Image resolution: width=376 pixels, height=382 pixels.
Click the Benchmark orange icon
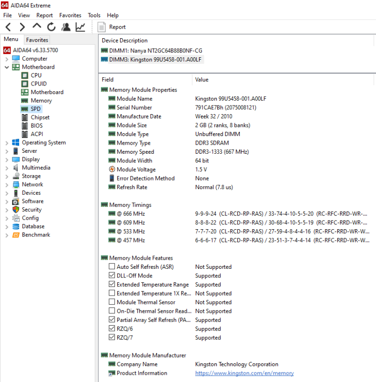[x=16, y=235]
